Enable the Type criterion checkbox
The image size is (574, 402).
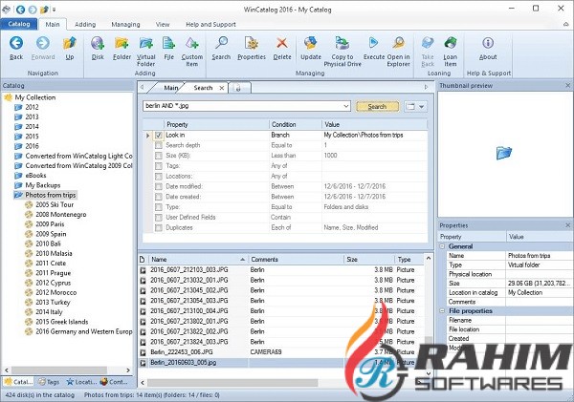[x=159, y=207]
